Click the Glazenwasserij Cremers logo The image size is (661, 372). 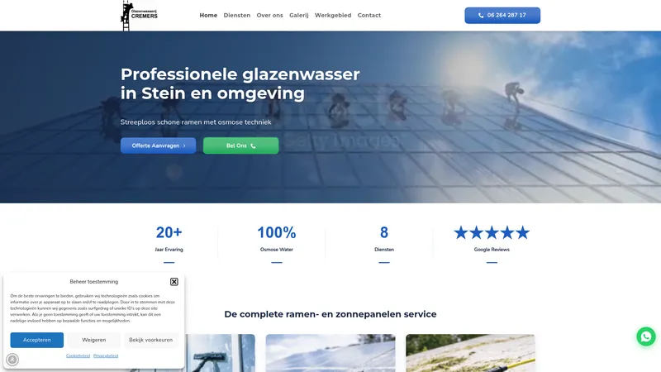pyautogui.click(x=139, y=16)
